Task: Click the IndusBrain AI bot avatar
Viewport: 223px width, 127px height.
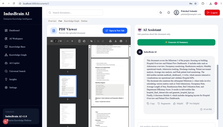Action: tap(140, 52)
